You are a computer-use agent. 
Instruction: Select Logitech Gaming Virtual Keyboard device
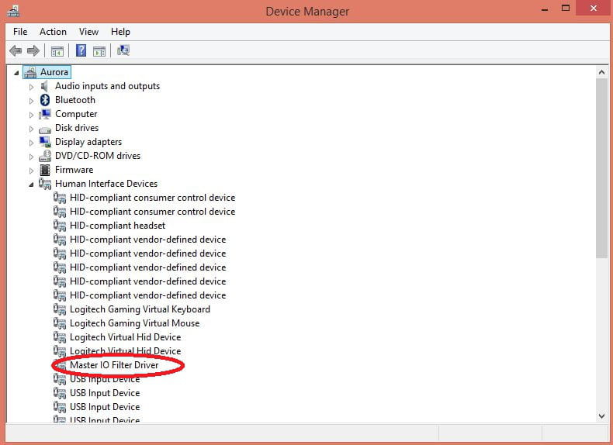pyautogui.click(x=140, y=309)
